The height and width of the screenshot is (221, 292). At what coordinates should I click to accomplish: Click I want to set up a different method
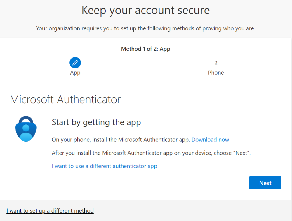click(x=50, y=210)
